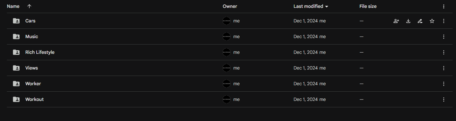Open more actions for Views folder
Image resolution: width=456 pixels, height=121 pixels.
(x=444, y=68)
